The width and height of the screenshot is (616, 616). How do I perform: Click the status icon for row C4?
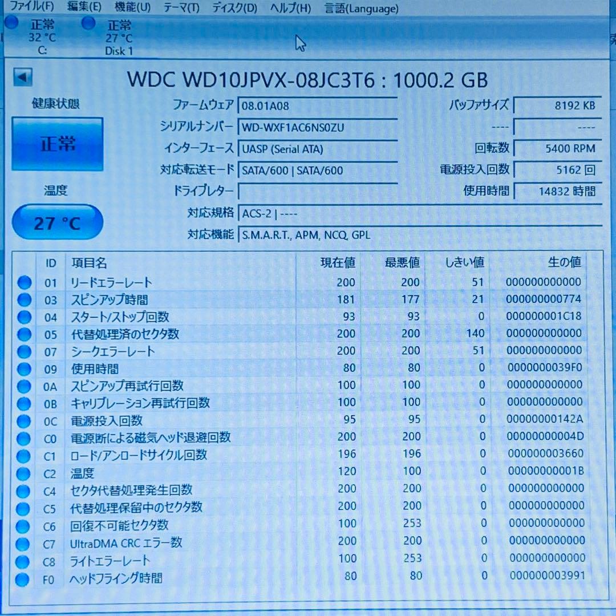pyautogui.click(x=23, y=491)
